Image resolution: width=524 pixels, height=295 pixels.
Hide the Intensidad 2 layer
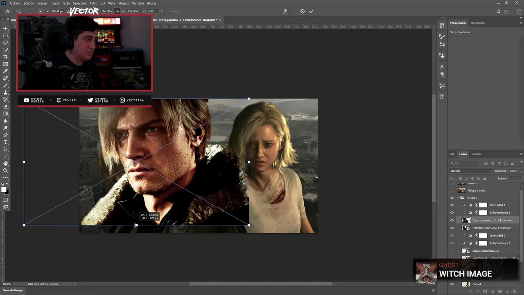tap(452, 236)
